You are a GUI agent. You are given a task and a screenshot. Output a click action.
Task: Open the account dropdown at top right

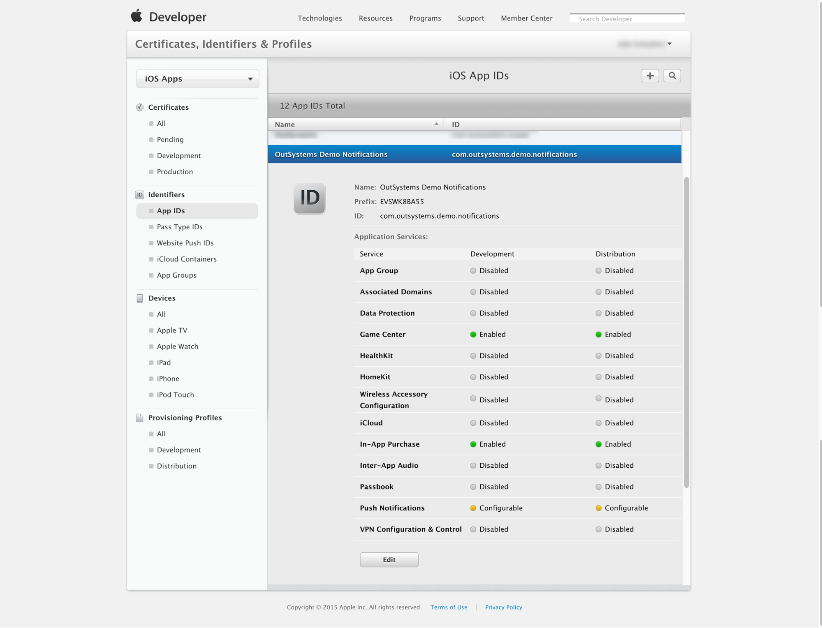(669, 44)
